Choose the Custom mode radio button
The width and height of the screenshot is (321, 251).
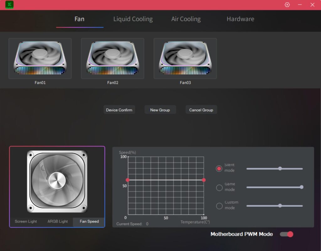(x=219, y=206)
